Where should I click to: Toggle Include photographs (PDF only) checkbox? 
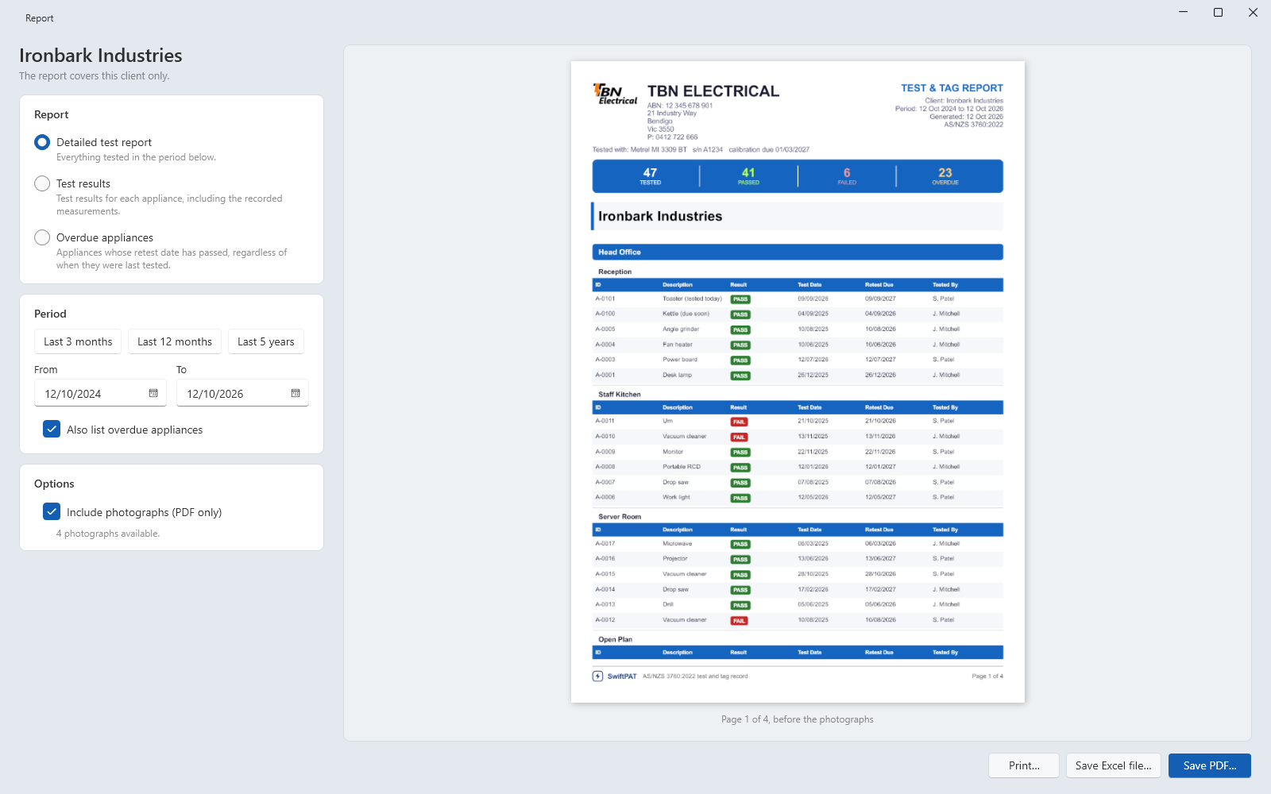tap(52, 511)
